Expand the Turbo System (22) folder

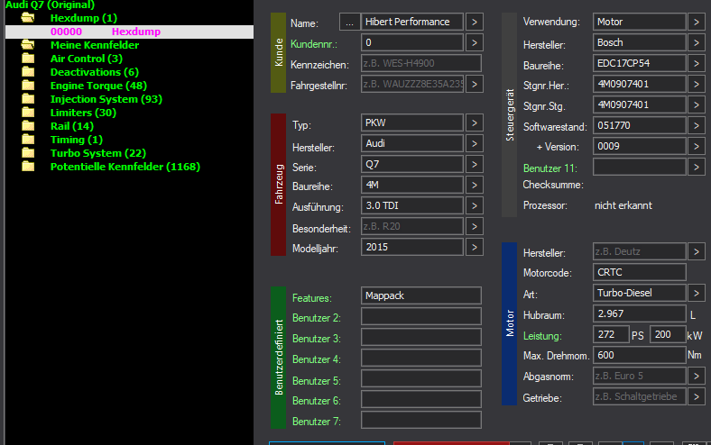[98, 153]
